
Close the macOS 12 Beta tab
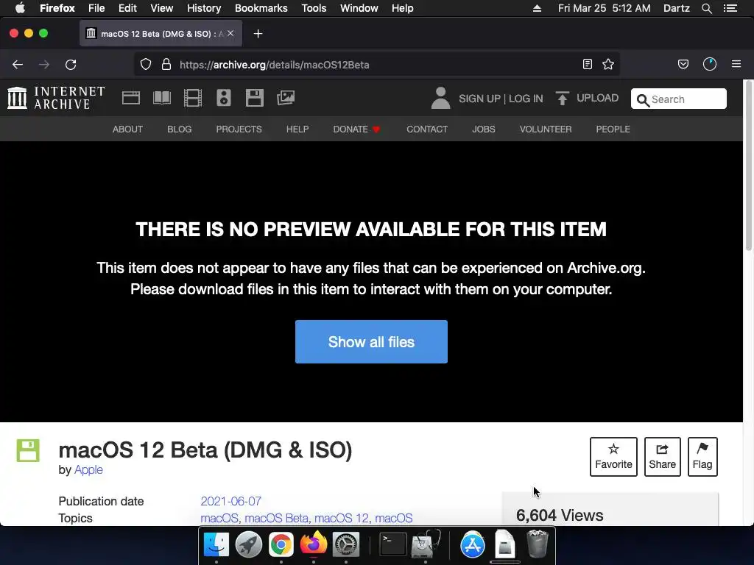point(230,33)
